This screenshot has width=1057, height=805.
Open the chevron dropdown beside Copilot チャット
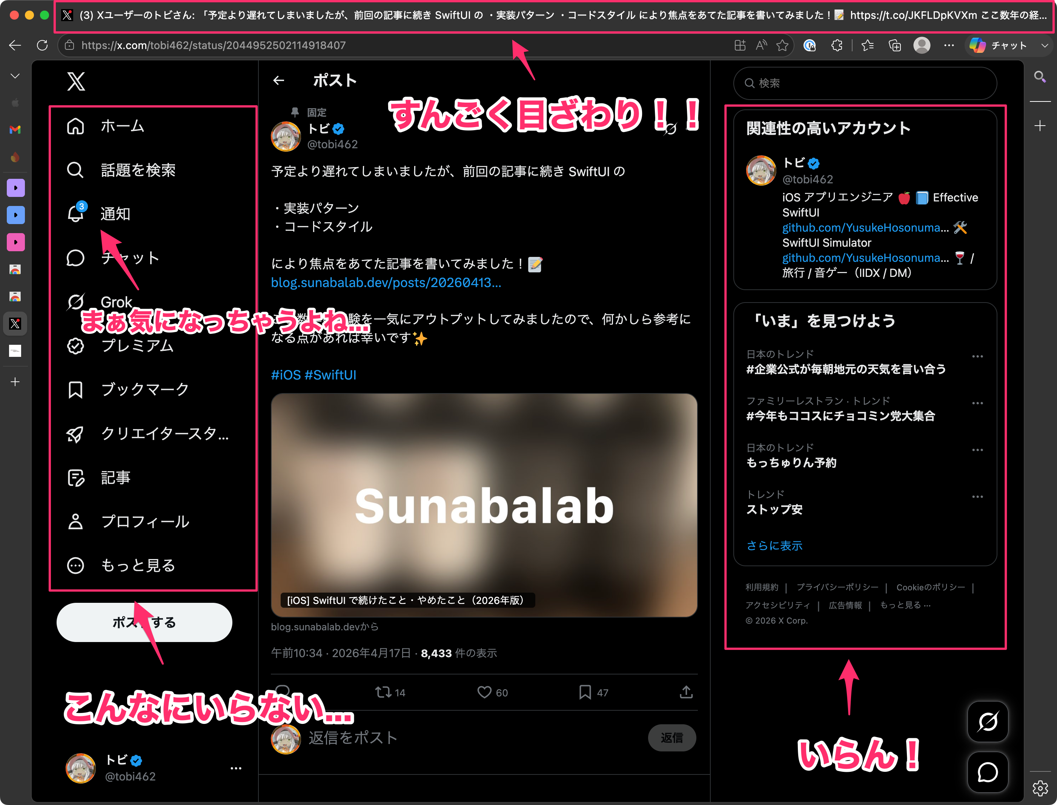(x=1045, y=46)
